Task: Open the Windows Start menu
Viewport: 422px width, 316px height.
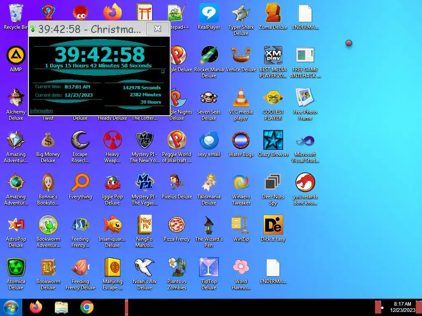Action: tap(11, 307)
